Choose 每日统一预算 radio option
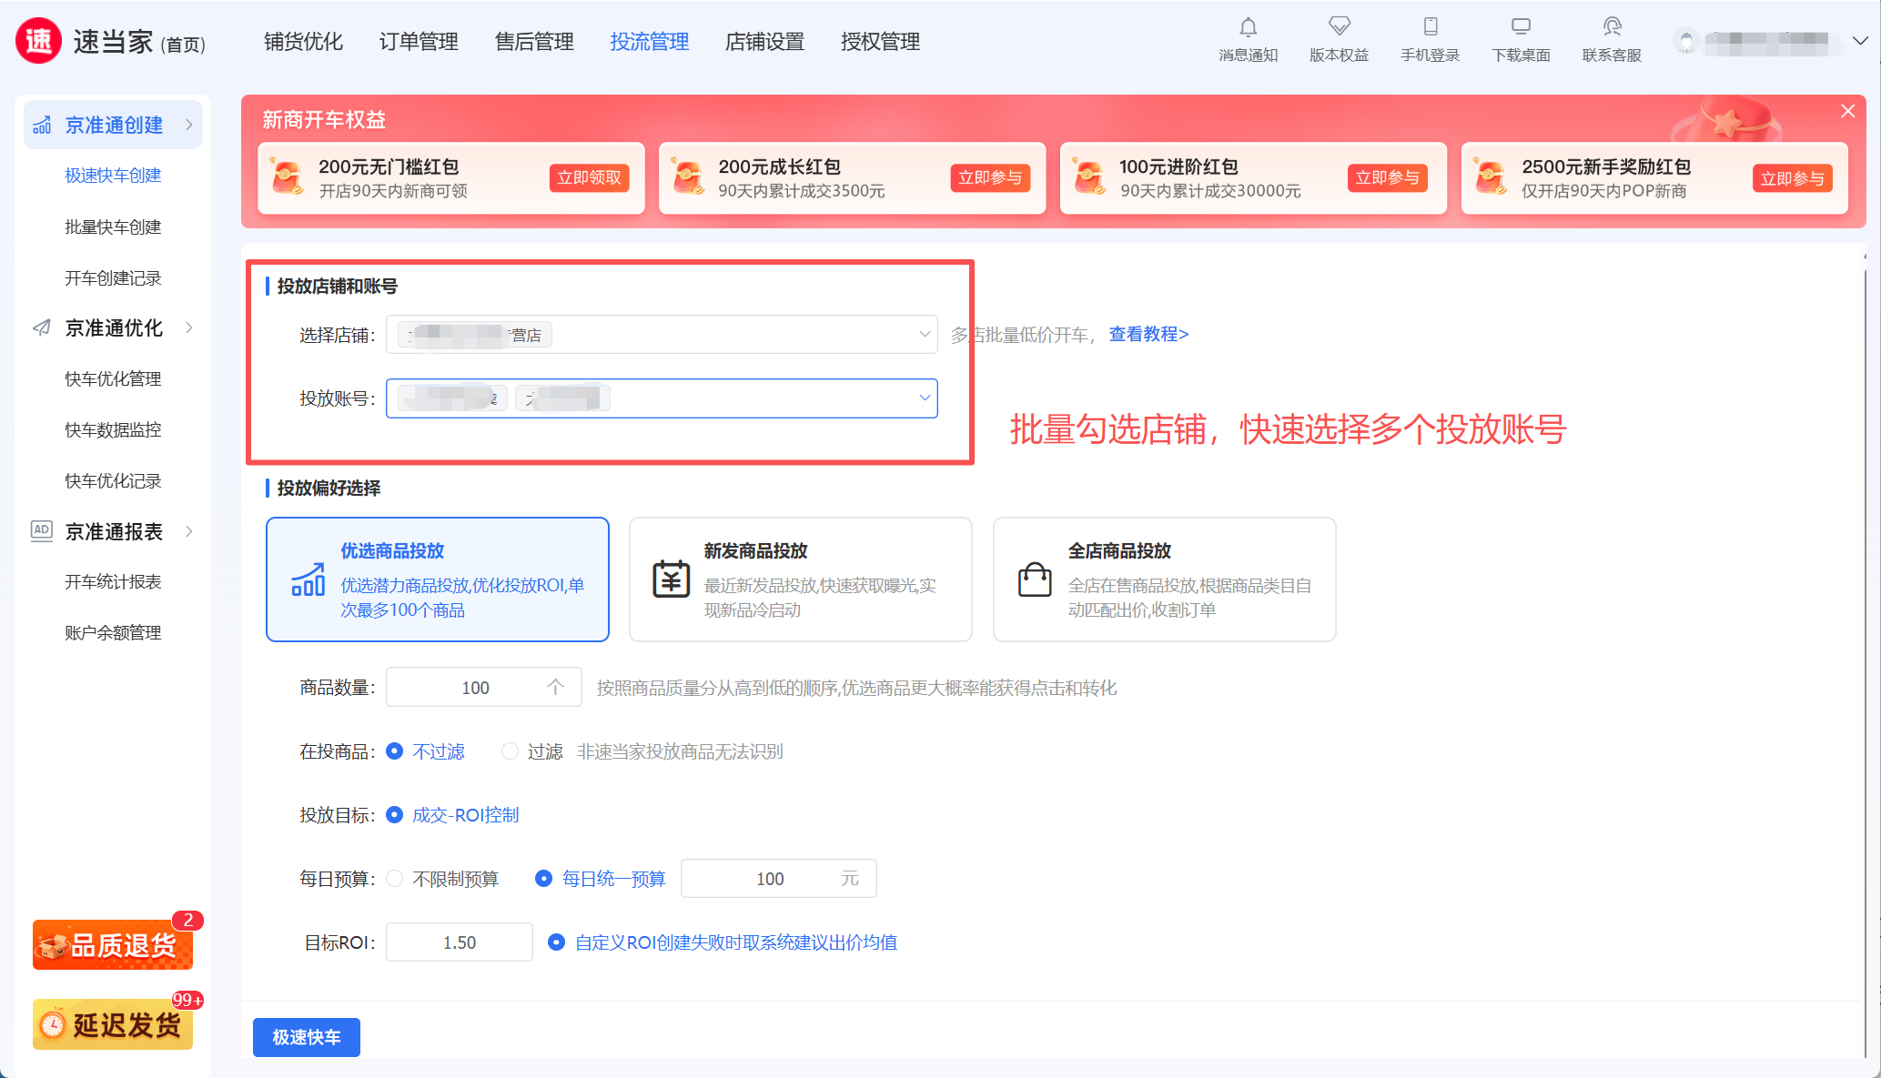 (x=543, y=879)
